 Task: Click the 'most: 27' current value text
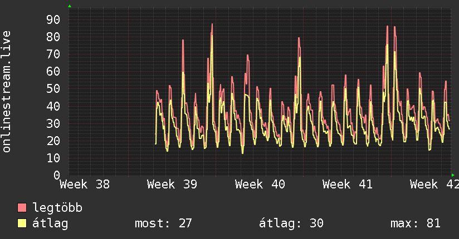tap(163, 223)
